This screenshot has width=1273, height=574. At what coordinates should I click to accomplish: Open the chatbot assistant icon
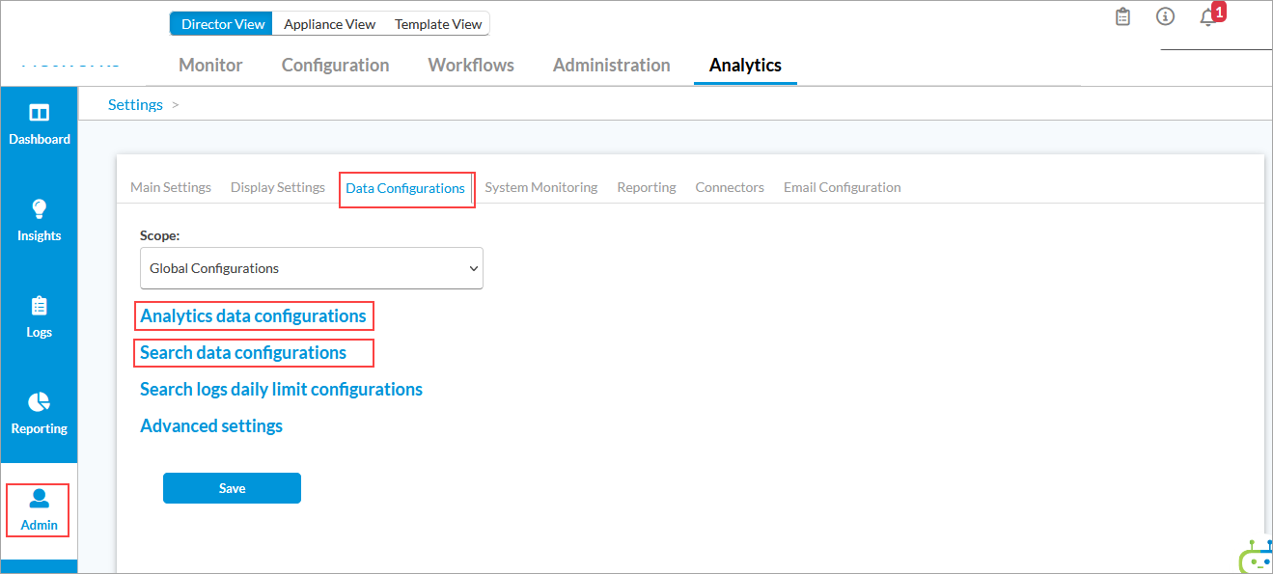click(1256, 557)
